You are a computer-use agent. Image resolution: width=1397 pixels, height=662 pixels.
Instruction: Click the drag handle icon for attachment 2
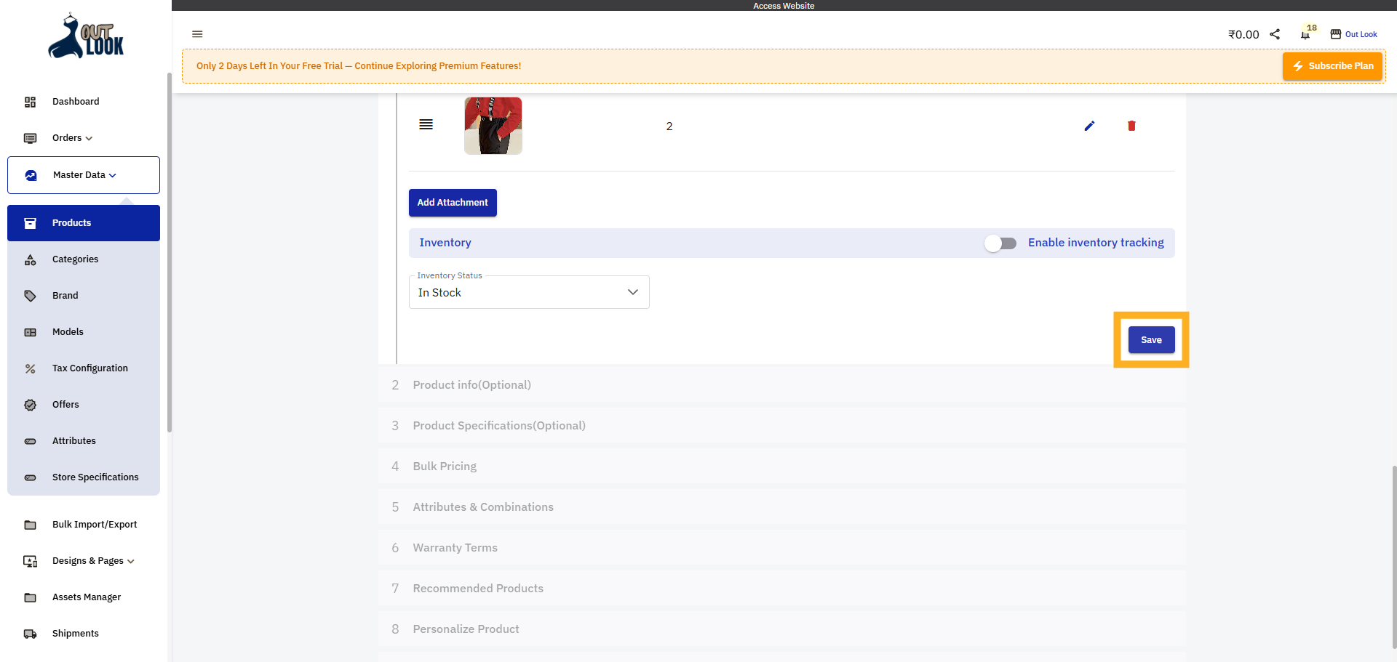426,125
